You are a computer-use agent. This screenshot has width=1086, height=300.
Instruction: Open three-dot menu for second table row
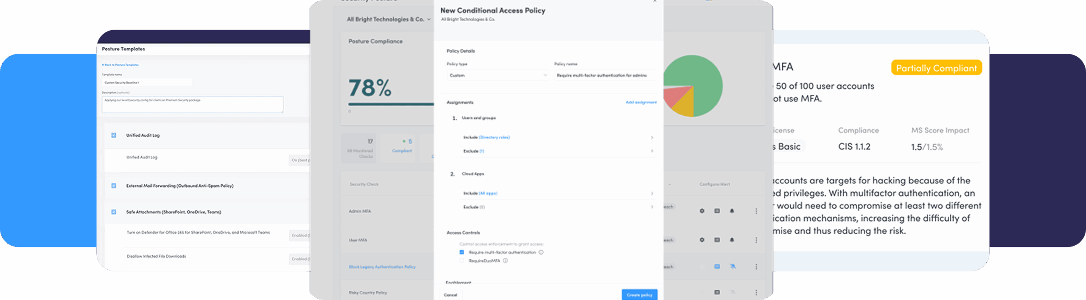[x=756, y=240]
